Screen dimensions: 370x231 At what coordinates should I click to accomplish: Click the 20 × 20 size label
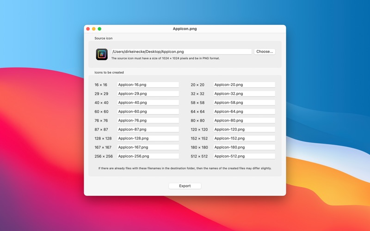tap(197, 85)
